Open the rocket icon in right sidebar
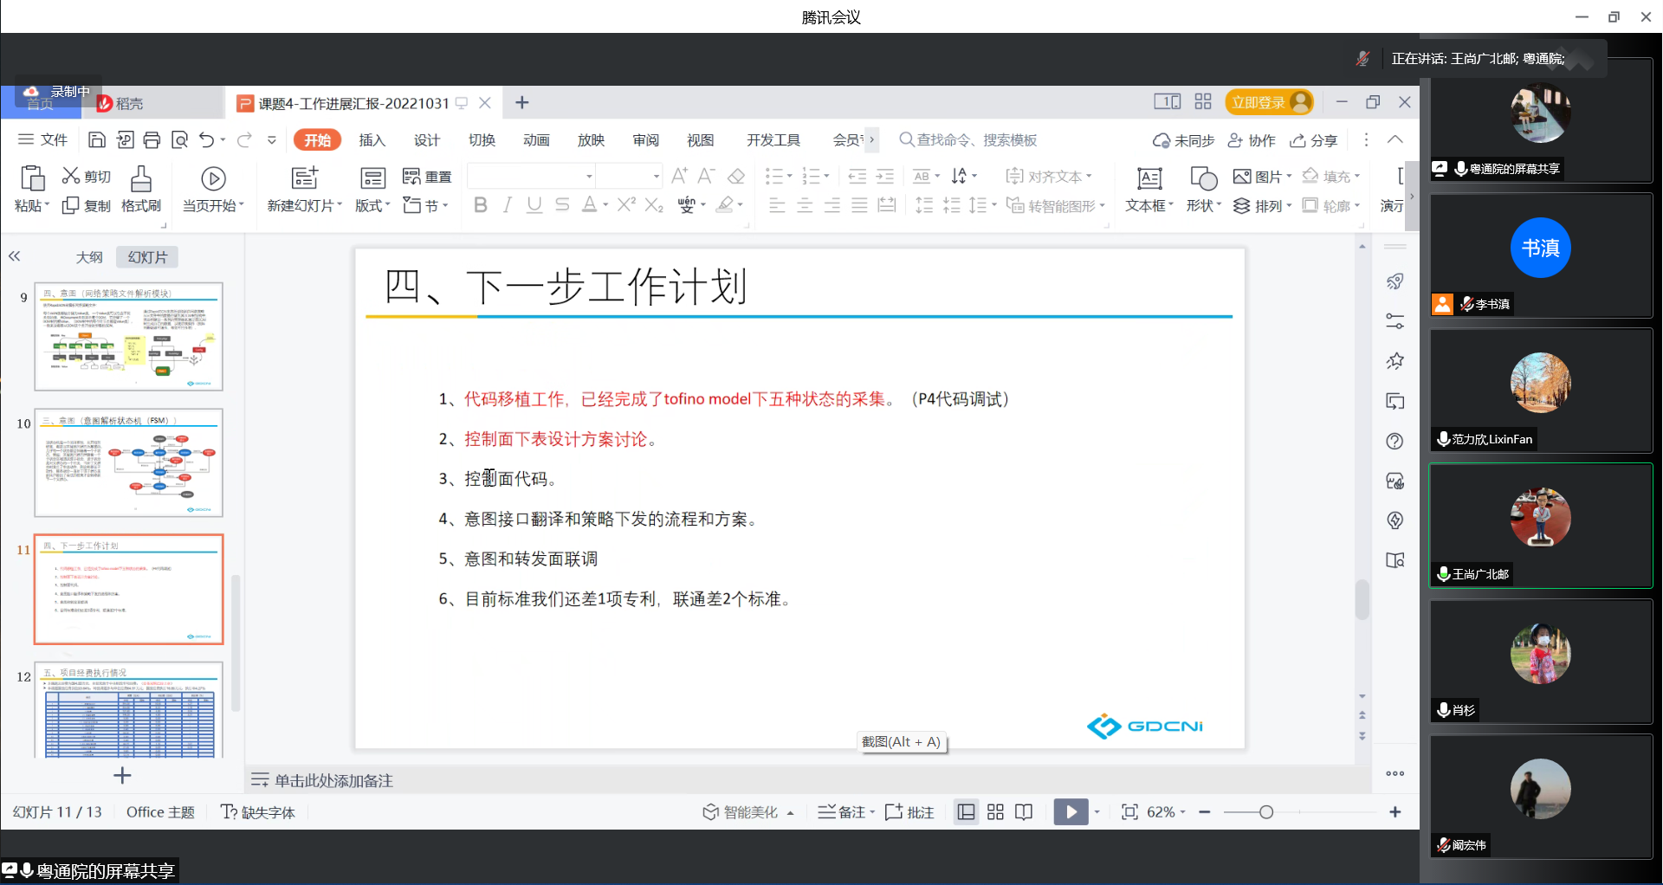This screenshot has height=885, width=1663. tap(1394, 281)
